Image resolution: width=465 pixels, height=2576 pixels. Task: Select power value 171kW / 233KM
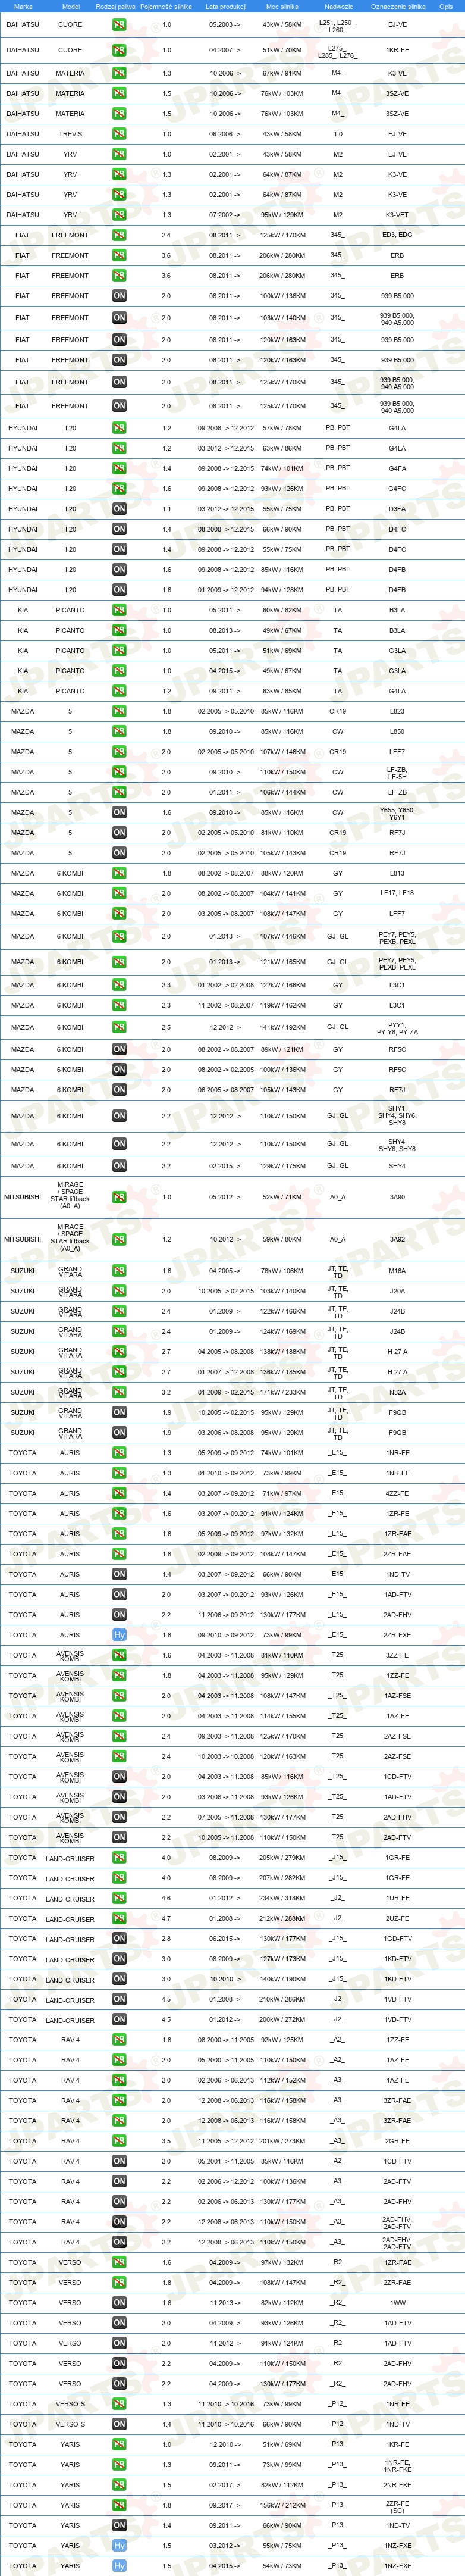point(282,1392)
